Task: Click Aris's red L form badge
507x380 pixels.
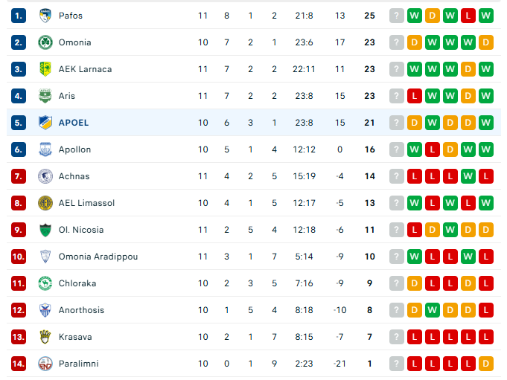Action: coord(415,96)
